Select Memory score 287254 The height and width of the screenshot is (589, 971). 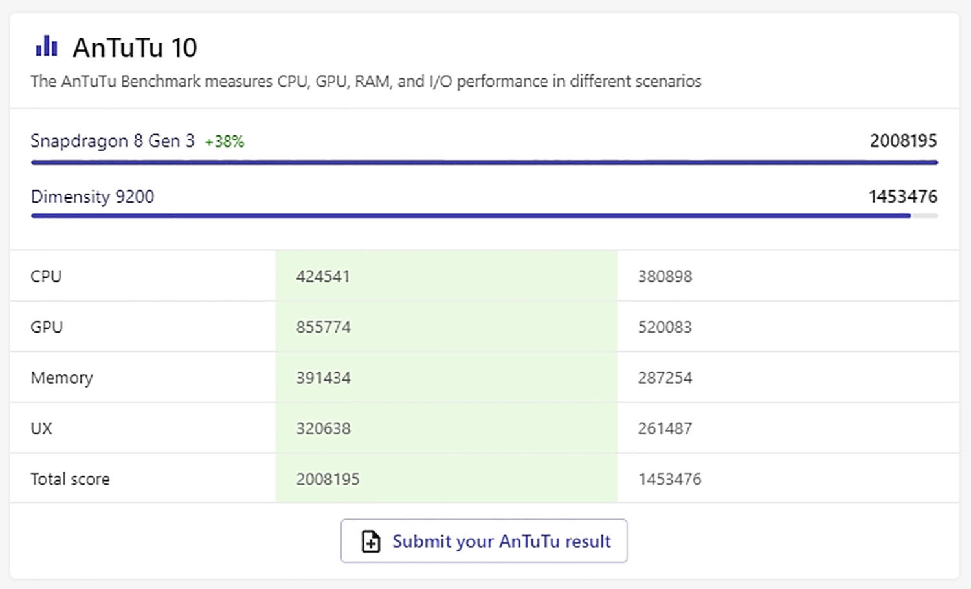click(x=665, y=378)
